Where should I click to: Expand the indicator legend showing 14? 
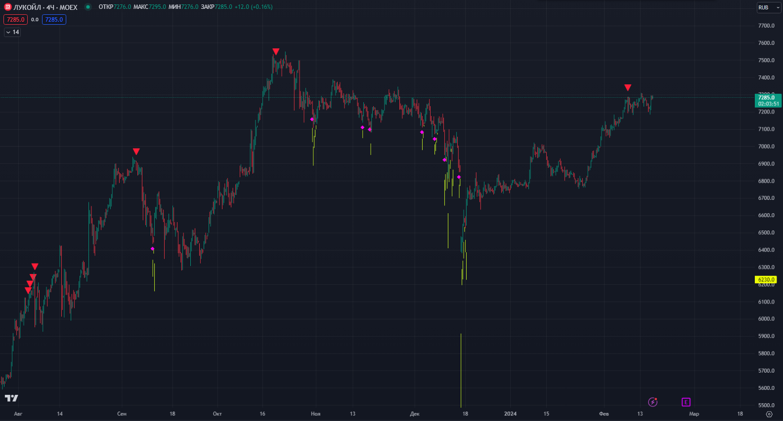pos(12,32)
